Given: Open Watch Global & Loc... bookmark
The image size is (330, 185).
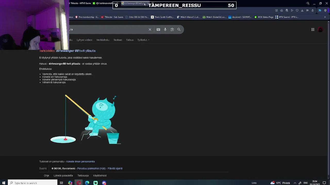Looking at the screenshot, I should (x=214, y=17).
